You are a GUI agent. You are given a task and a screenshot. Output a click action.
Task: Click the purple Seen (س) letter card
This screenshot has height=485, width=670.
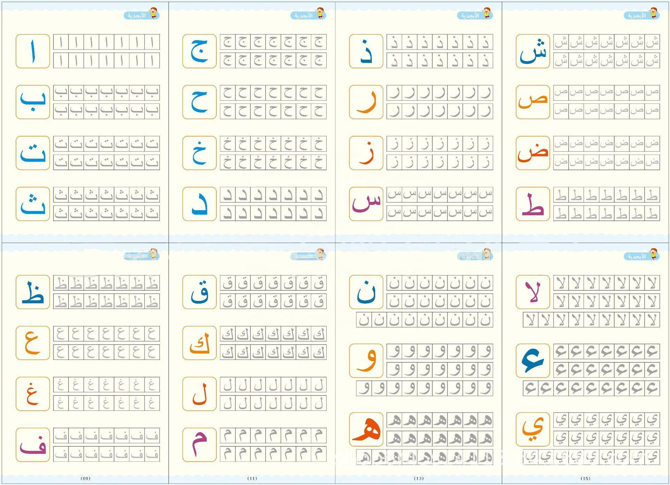pos(366,204)
